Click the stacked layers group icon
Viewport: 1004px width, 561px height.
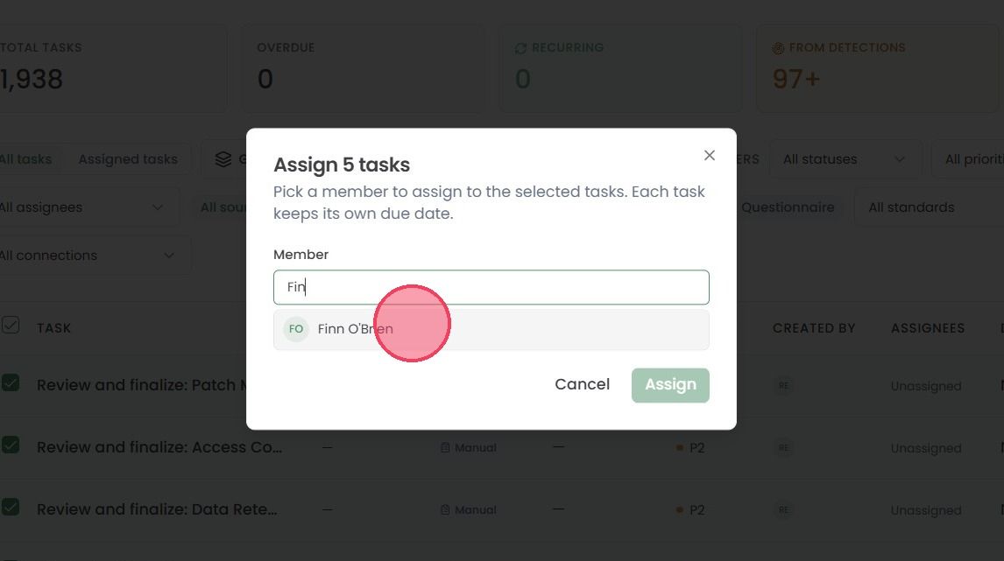(x=223, y=159)
